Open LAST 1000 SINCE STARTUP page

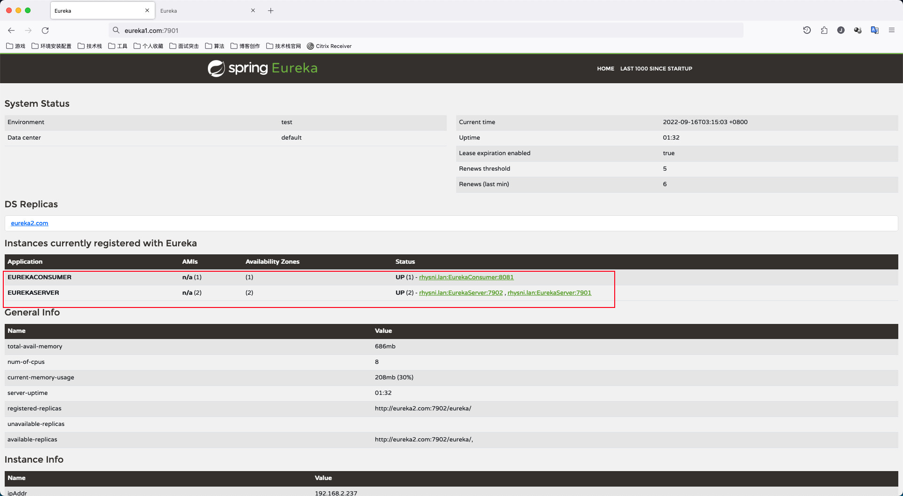click(x=656, y=69)
